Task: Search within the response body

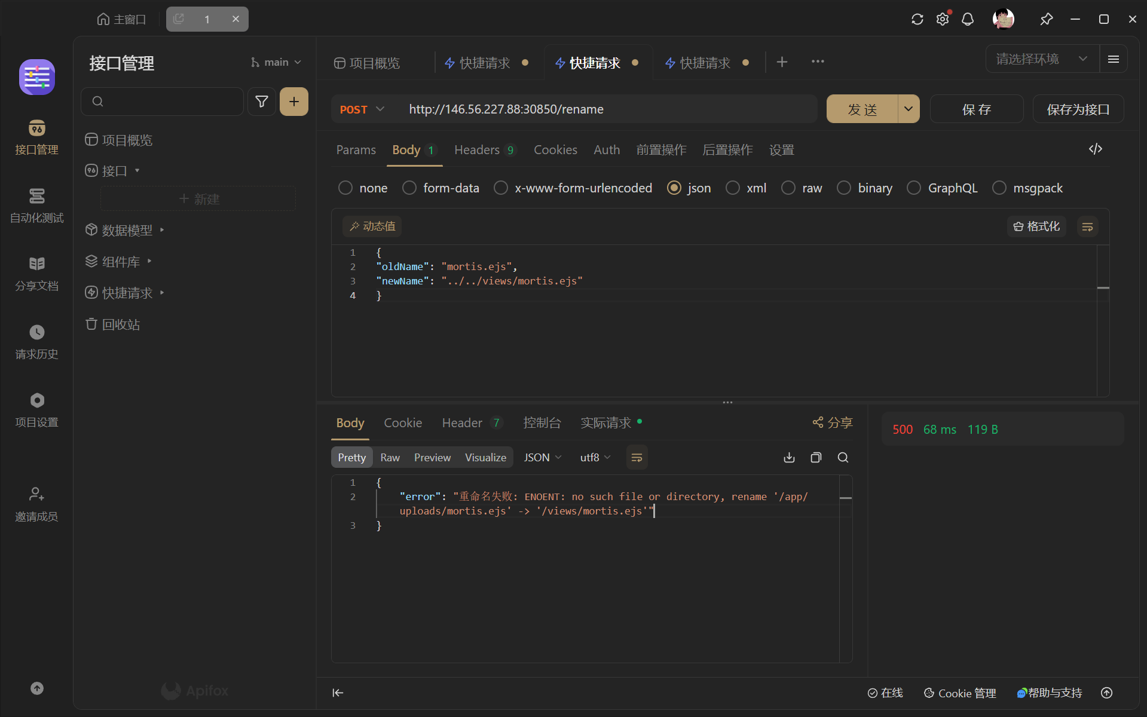Action: pyautogui.click(x=843, y=458)
